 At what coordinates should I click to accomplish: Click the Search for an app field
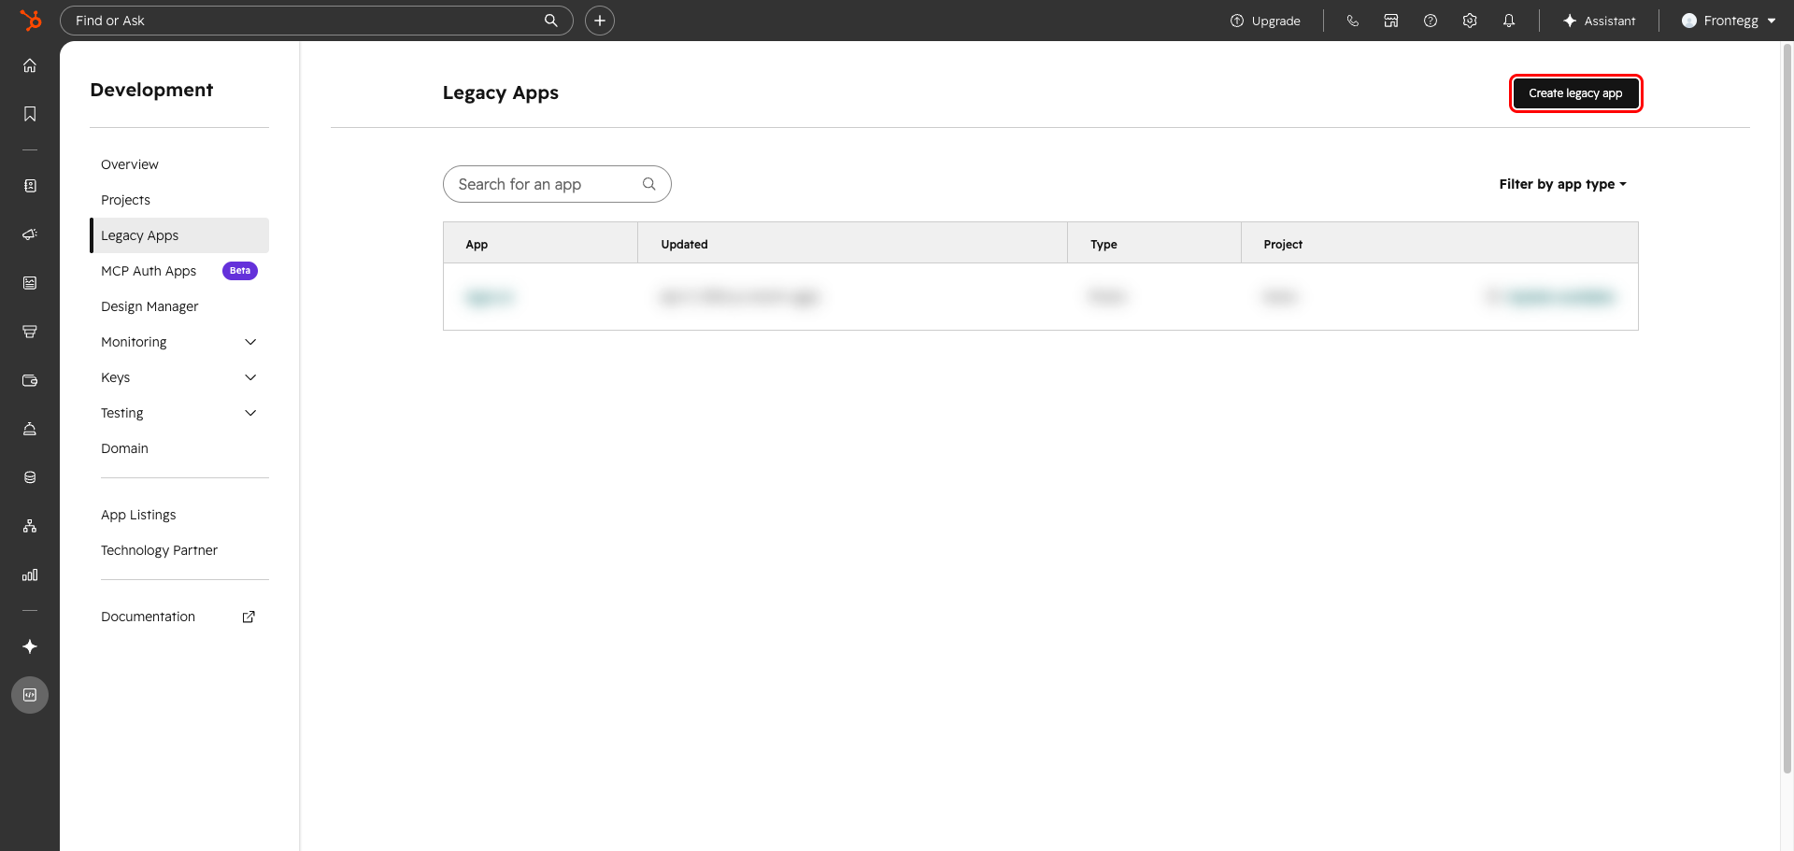(557, 184)
